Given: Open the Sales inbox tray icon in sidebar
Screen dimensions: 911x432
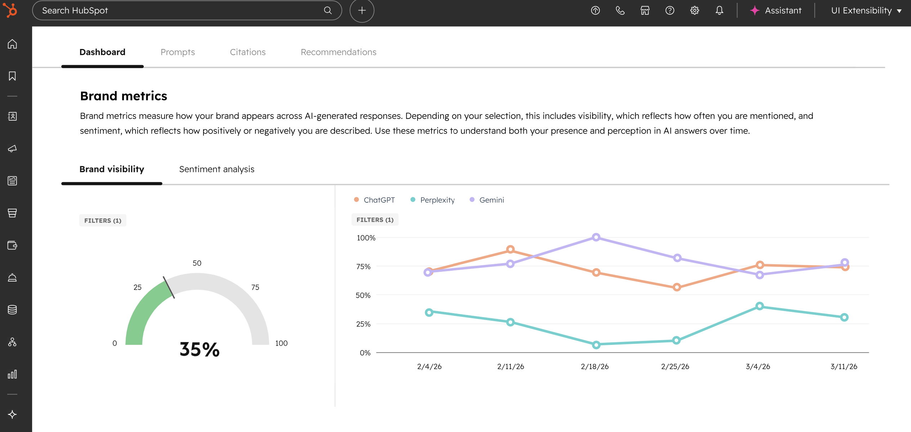Looking at the screenshot, I should point(12,213).
